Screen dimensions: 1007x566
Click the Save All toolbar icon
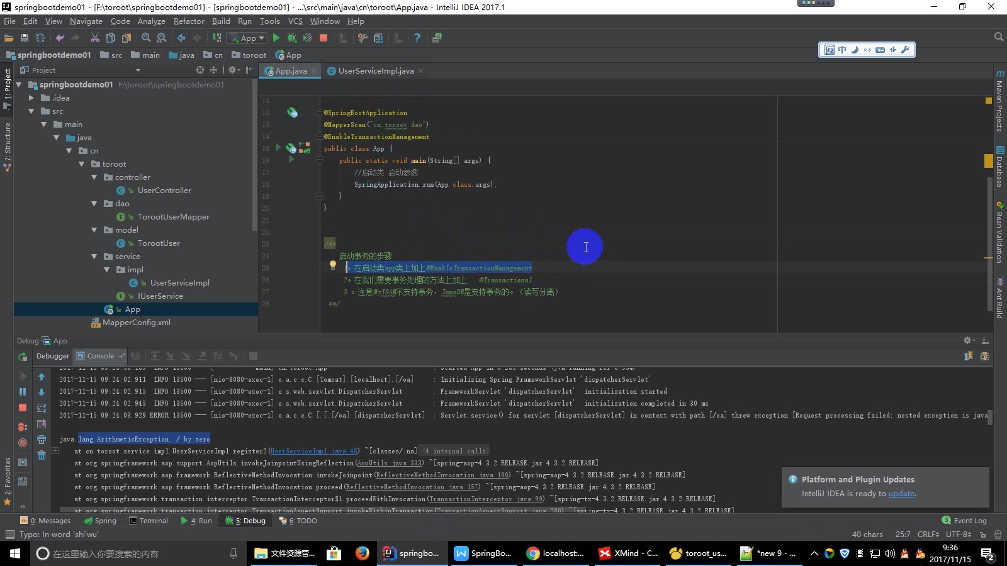point(25,38)
